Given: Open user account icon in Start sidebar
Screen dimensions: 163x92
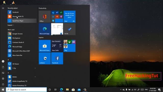Looking at the screenshot, I should click(x=3, y=61).
